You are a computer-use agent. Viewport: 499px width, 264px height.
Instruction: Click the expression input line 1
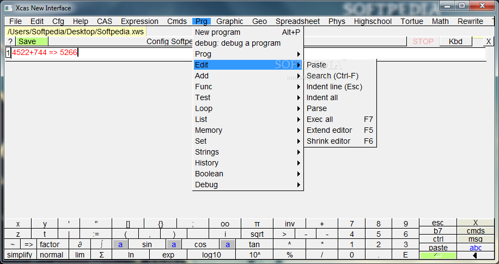pos(248,53)
